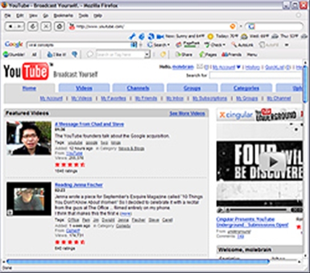Click the Firefox Reload button
310x273 pixels.
pyautogui.click(x=32, y=26)
